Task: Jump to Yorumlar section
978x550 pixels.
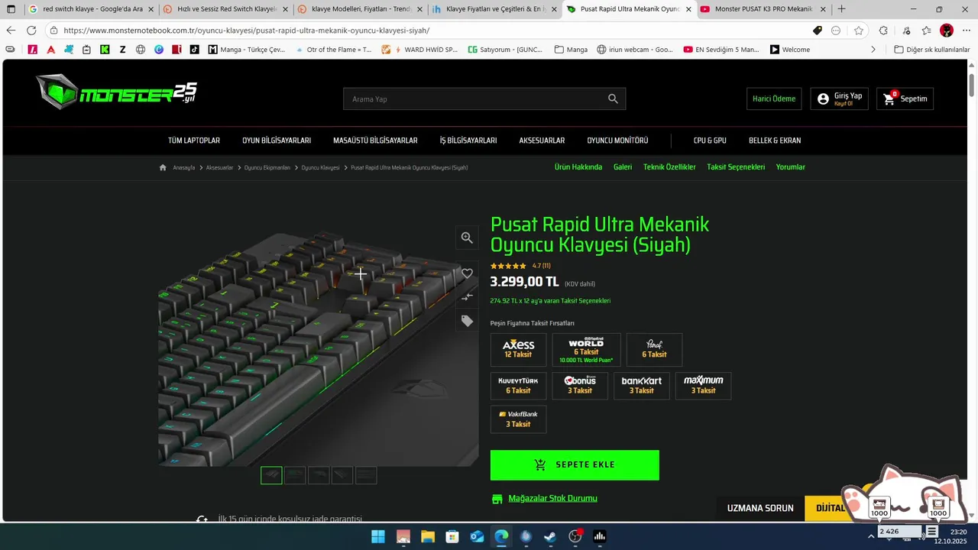Action: coord(790,167)
